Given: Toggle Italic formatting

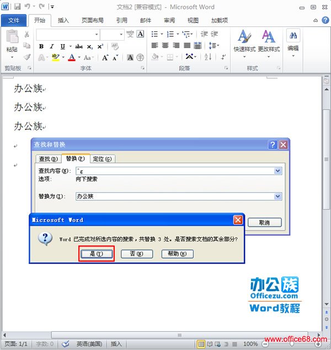Looking at the screenshot, I should (52, 46).
